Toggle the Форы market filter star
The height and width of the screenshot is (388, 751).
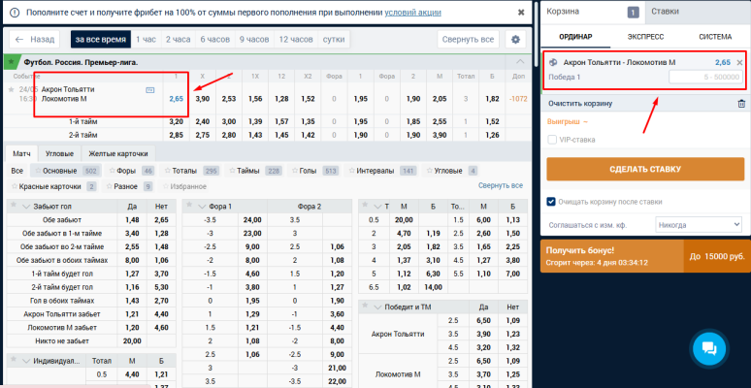pos(113,171)
